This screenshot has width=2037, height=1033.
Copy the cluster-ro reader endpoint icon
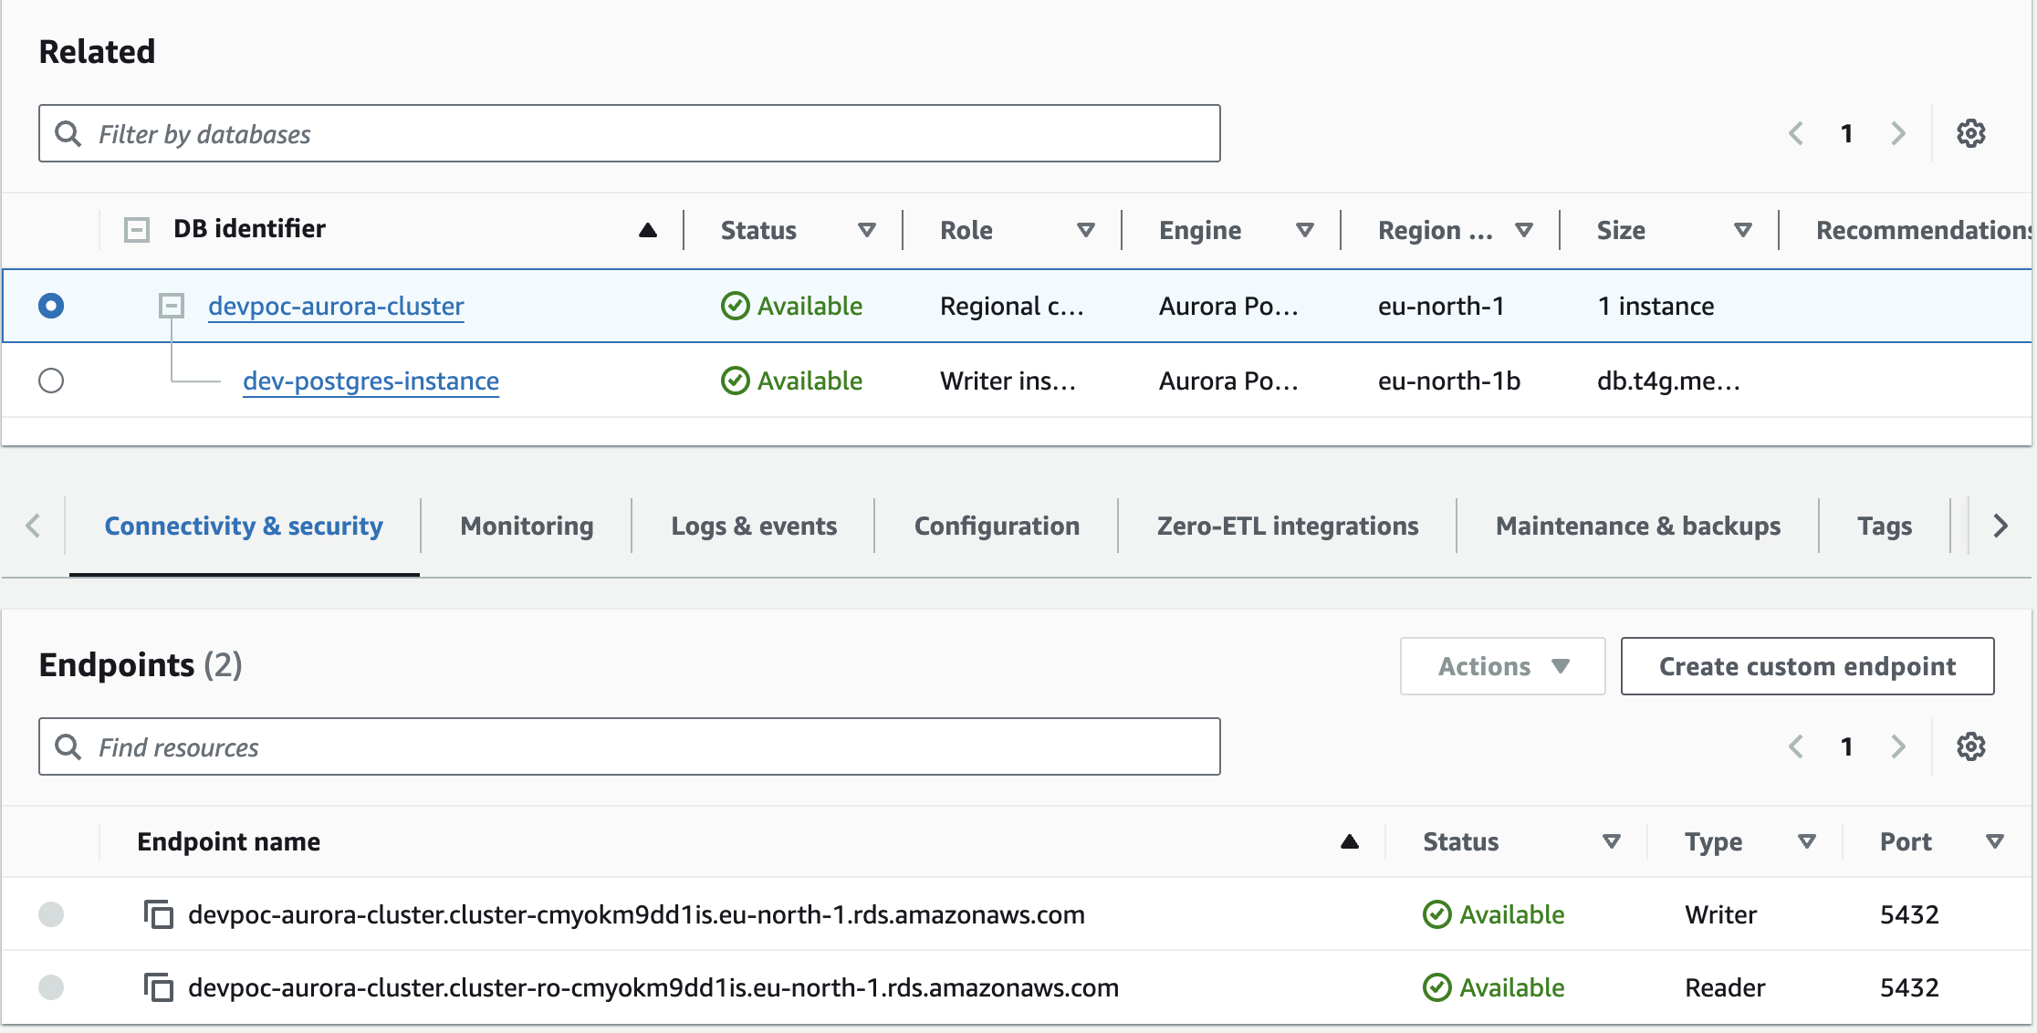[159, 987]
